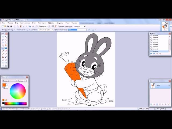Save the image with the floppy icon
The height and width of the screenshot is (129, 172).
click(8, 26)
